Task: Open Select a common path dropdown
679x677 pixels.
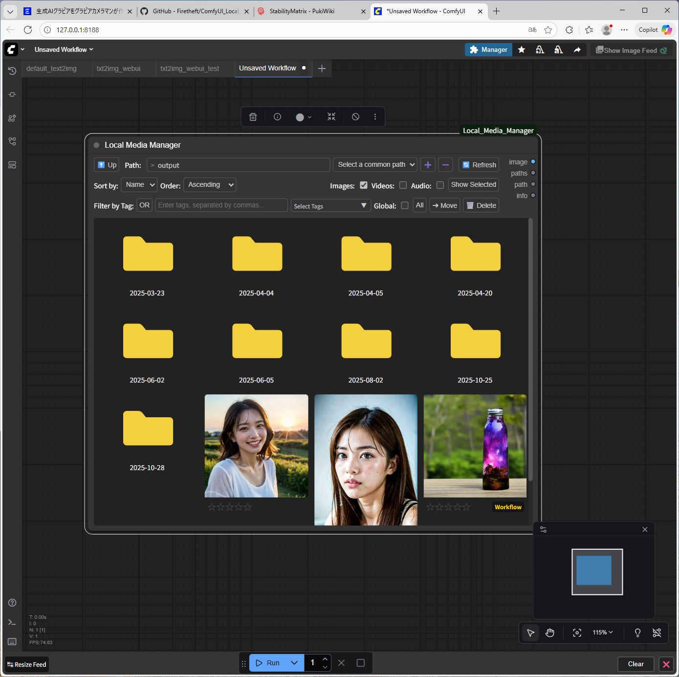Action: click(x=375, y=165)
